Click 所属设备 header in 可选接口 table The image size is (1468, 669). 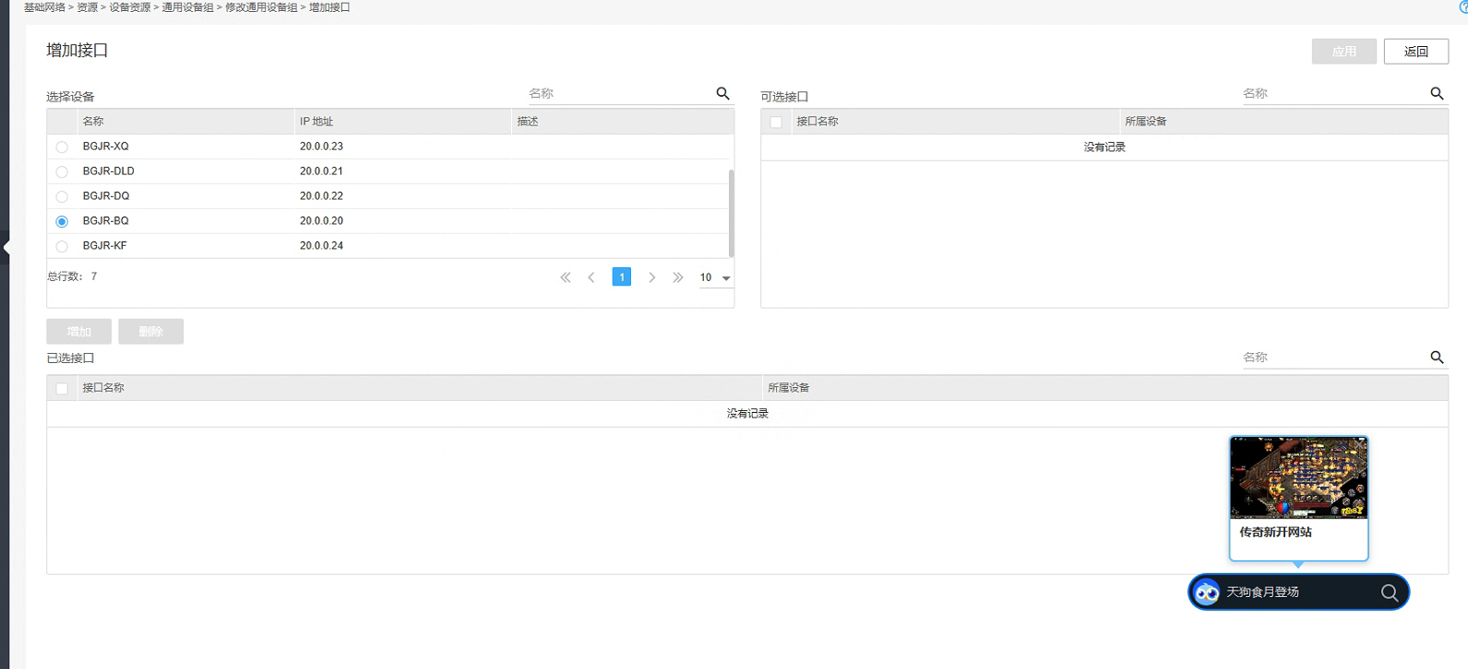click(x=1146, y=122)
